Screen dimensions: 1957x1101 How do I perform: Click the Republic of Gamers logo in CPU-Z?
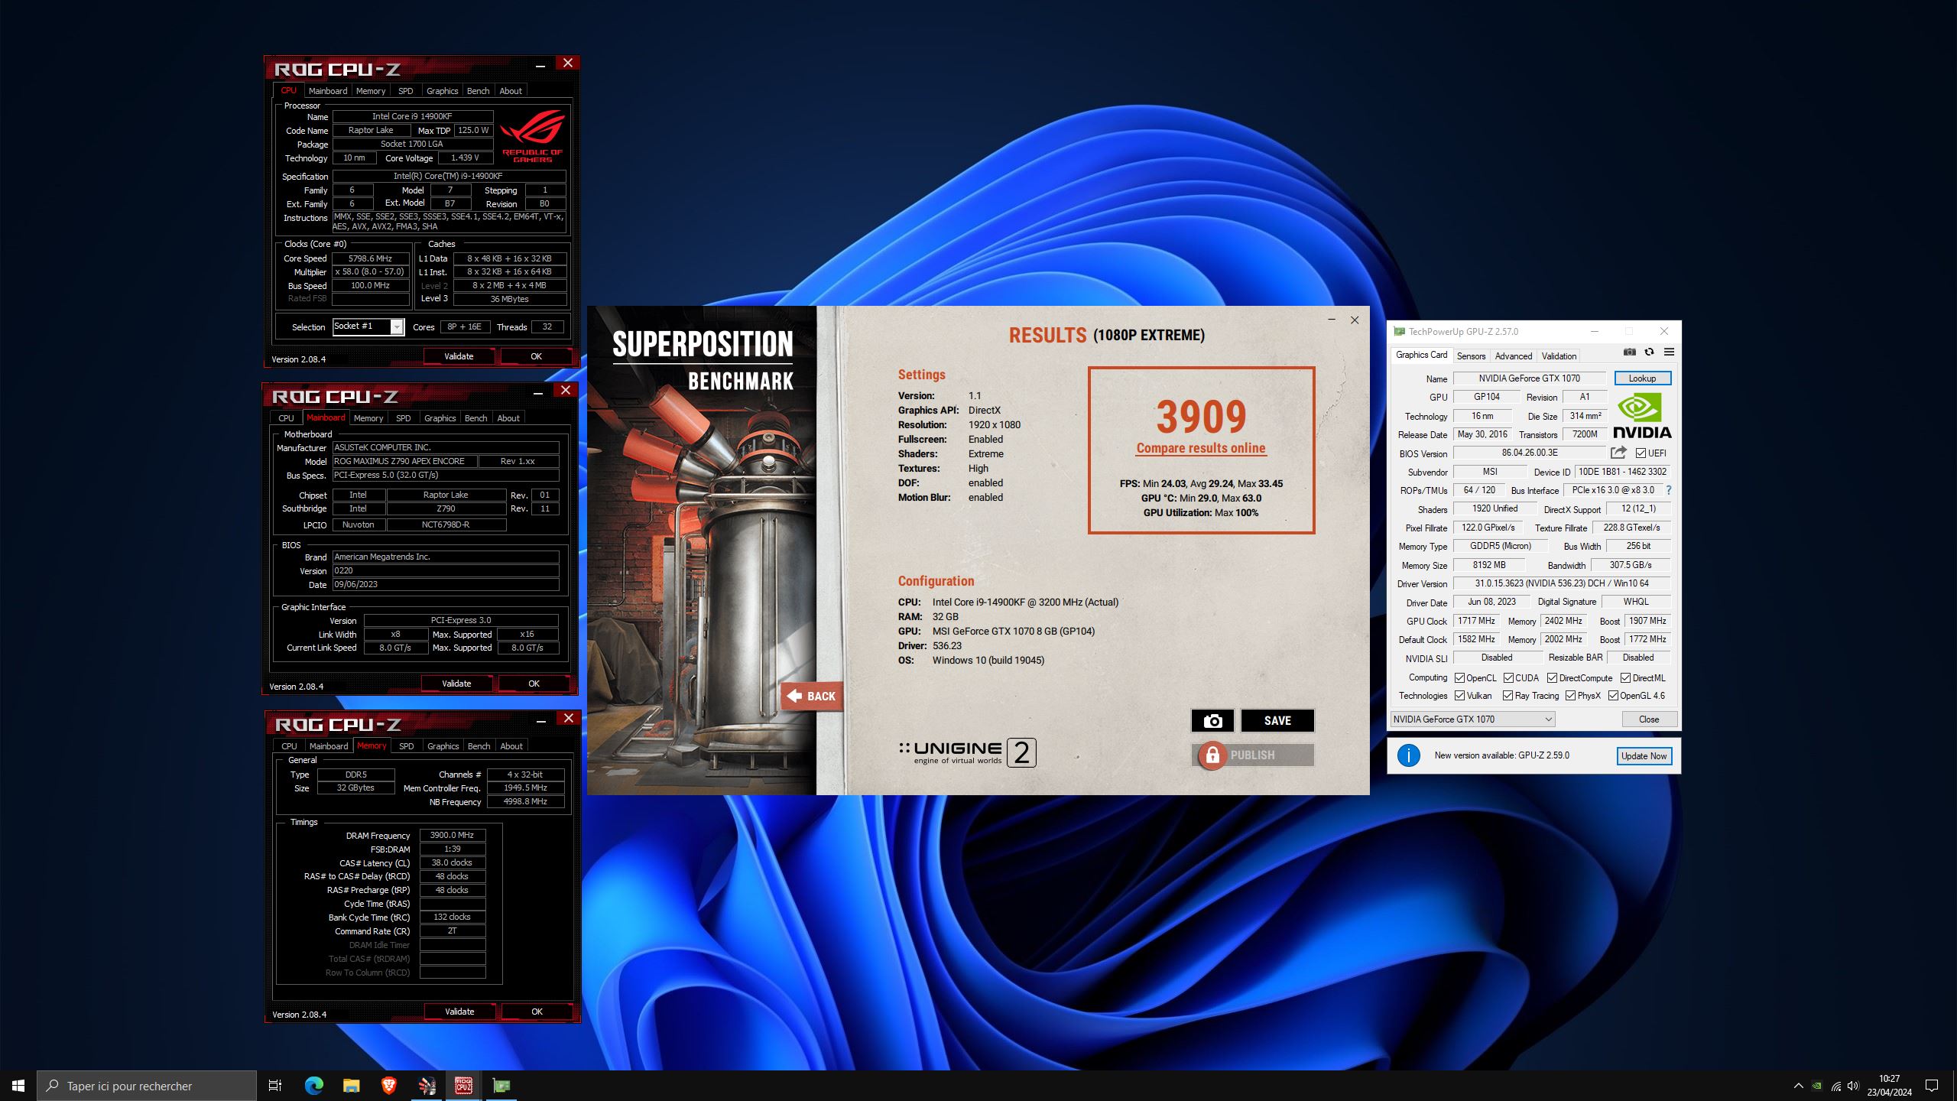(x=533, y=136)
